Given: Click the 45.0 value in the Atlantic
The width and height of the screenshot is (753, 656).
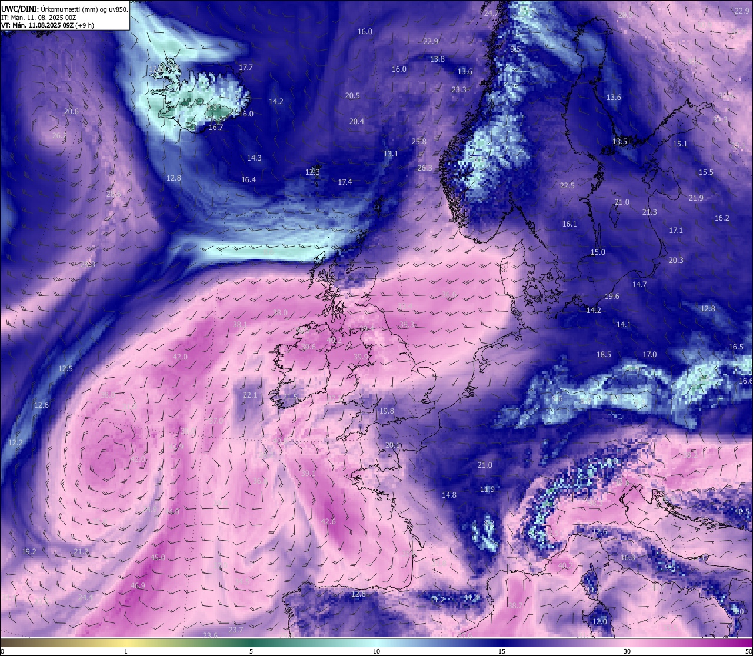Looking at the screenshot, I should [158, 558].
